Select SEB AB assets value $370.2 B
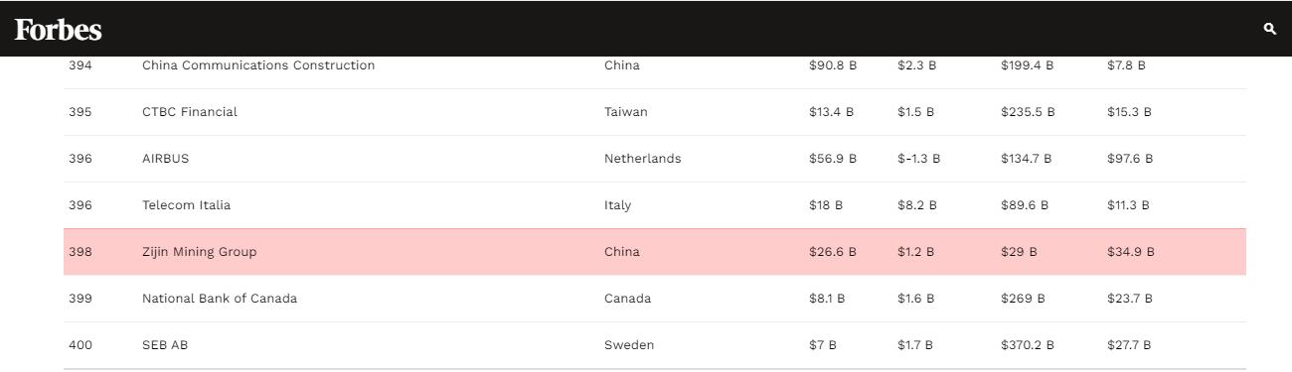Viewport: 1292px width, 372px height. coord(1028,345)
